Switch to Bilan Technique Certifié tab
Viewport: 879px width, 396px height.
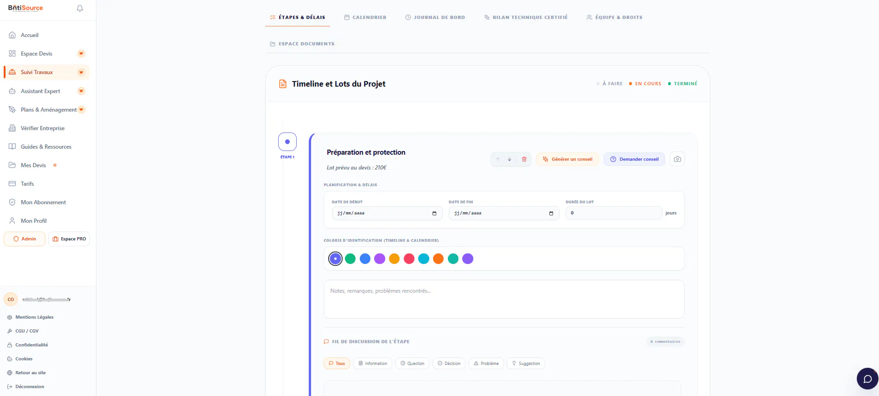coord(526,18)
